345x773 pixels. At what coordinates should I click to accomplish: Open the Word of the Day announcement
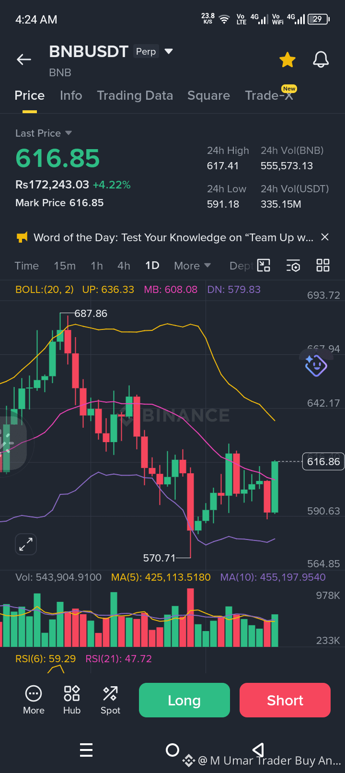173,237
